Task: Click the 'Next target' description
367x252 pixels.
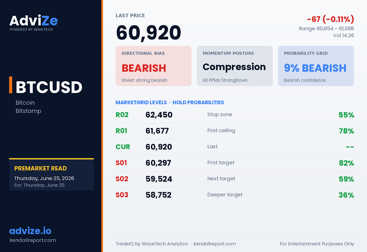Action: coord(221,179)
